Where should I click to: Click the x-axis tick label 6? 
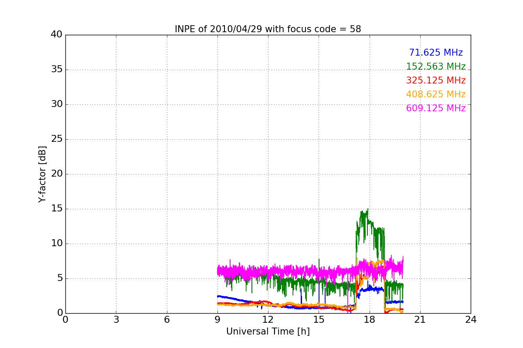point(166,320)
